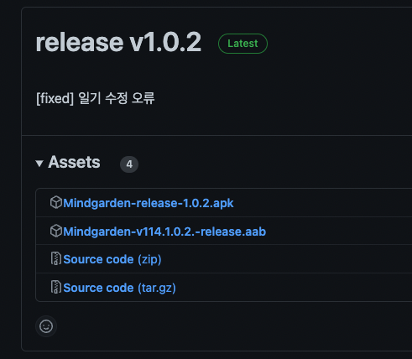The width and height of the screenshot is (412, 359).
Task: Open the smiley emoji reaction picker
Action: 46,326
